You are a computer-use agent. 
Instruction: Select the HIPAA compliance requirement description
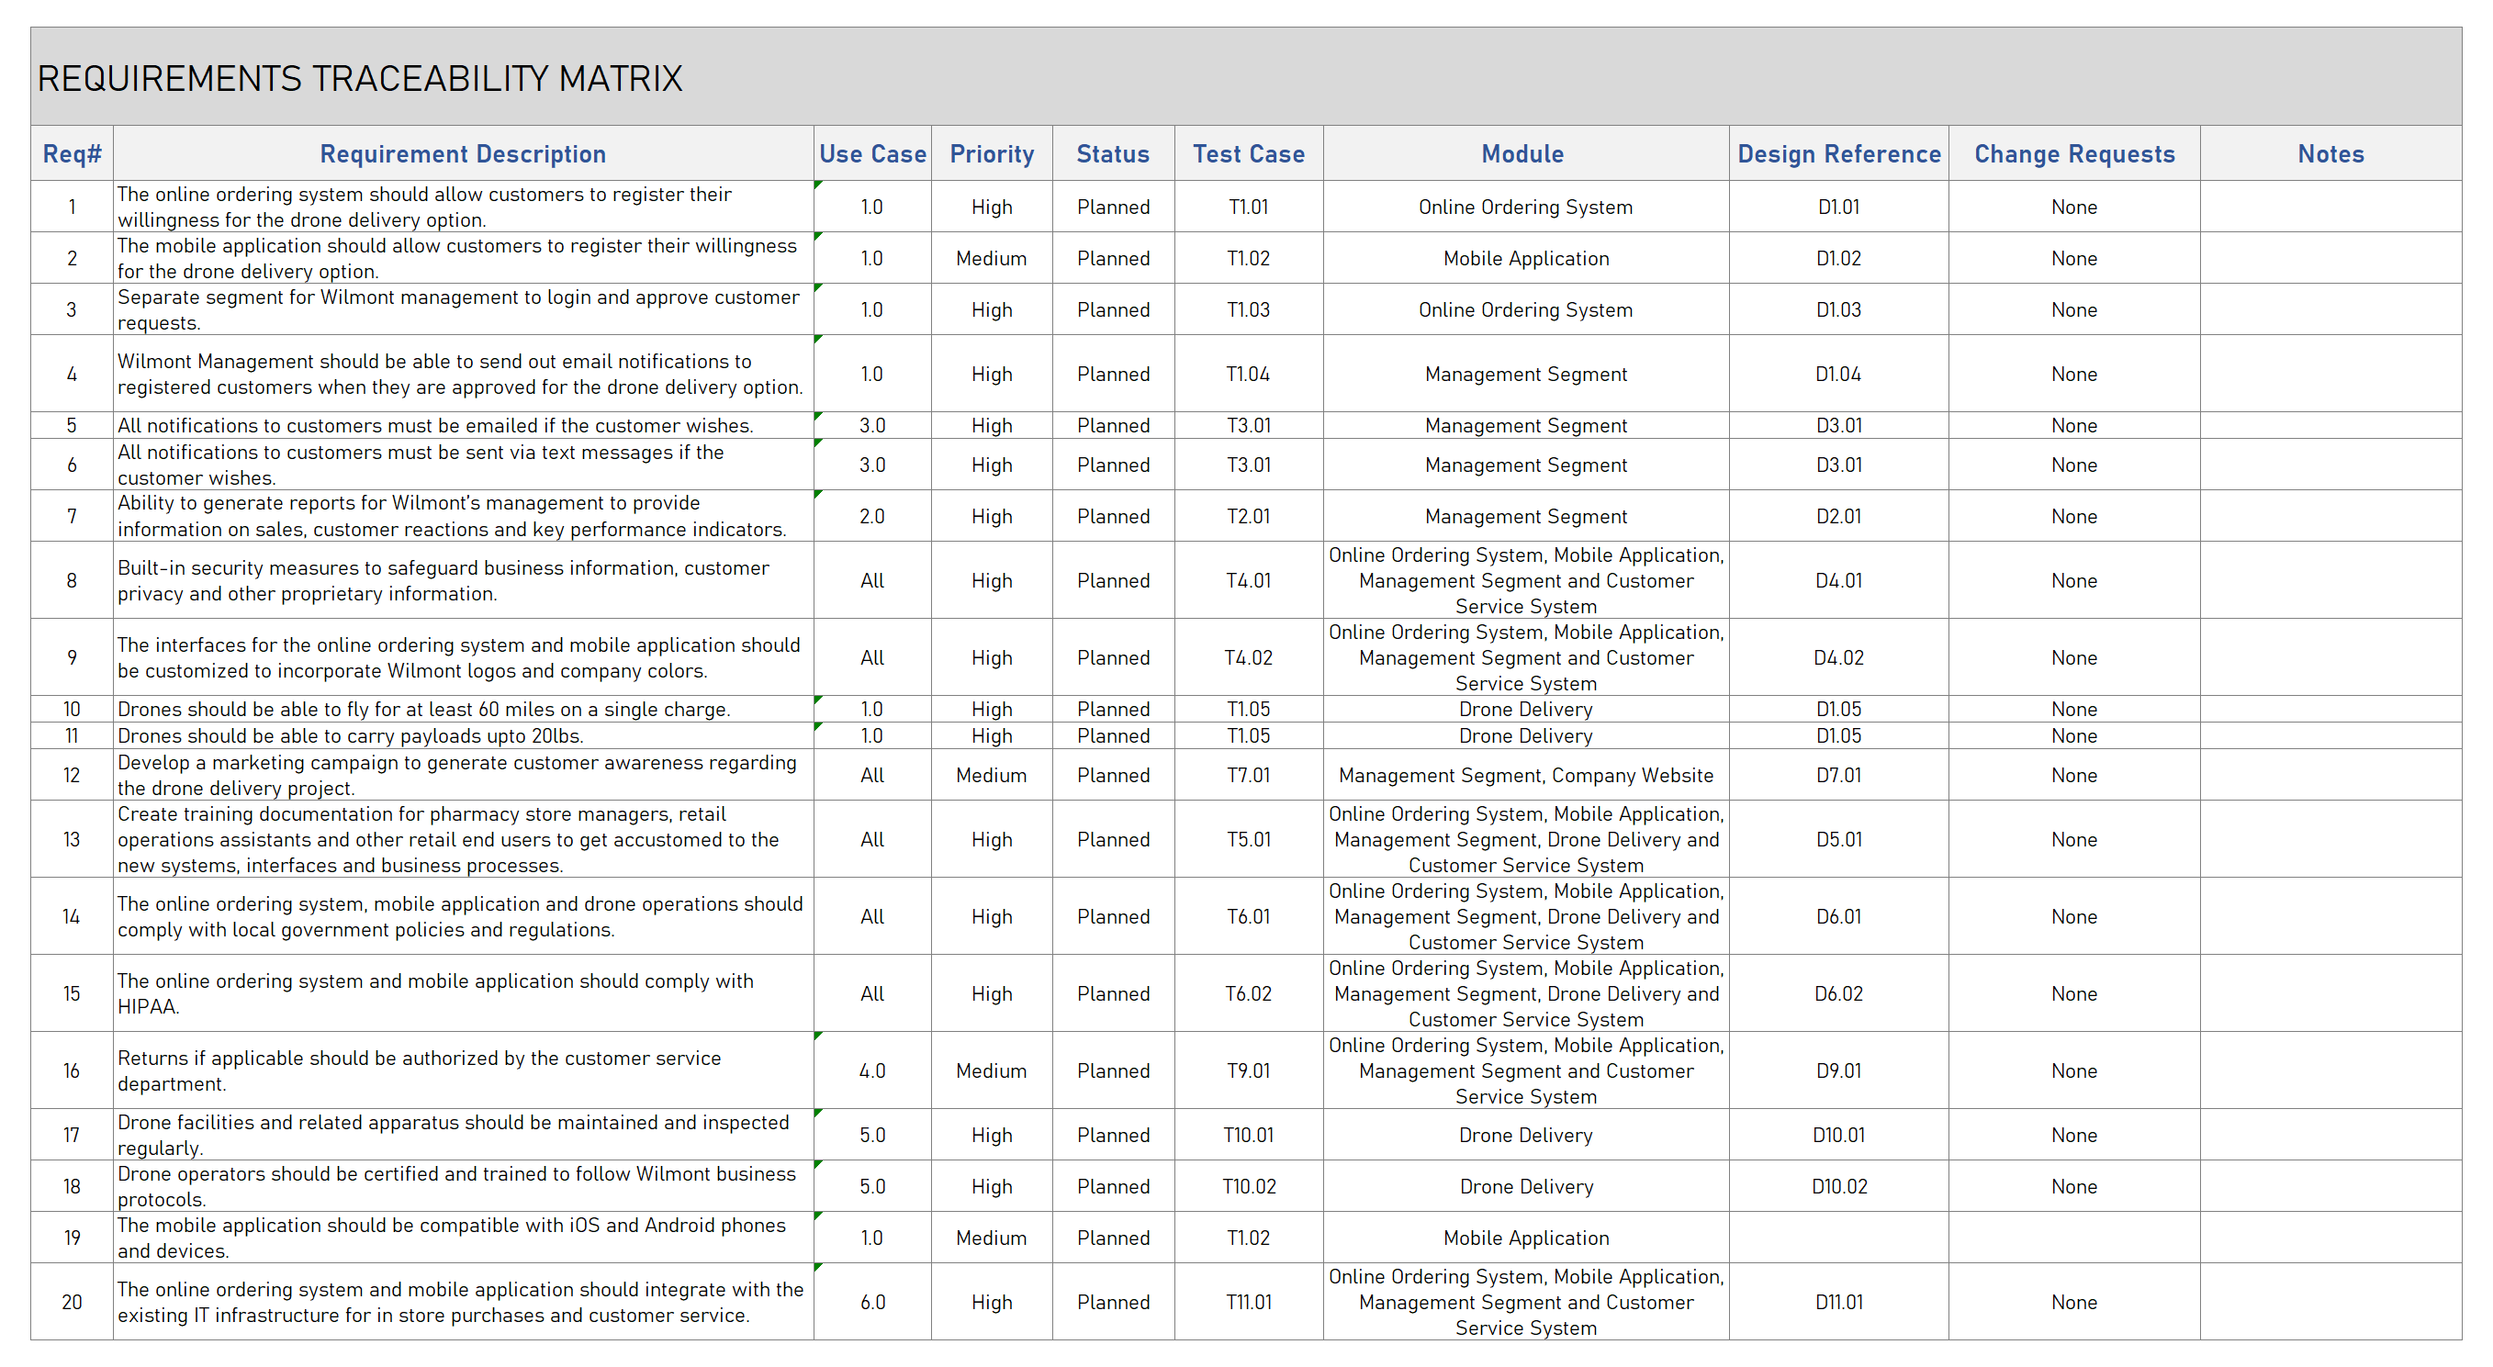click(463, 993)
